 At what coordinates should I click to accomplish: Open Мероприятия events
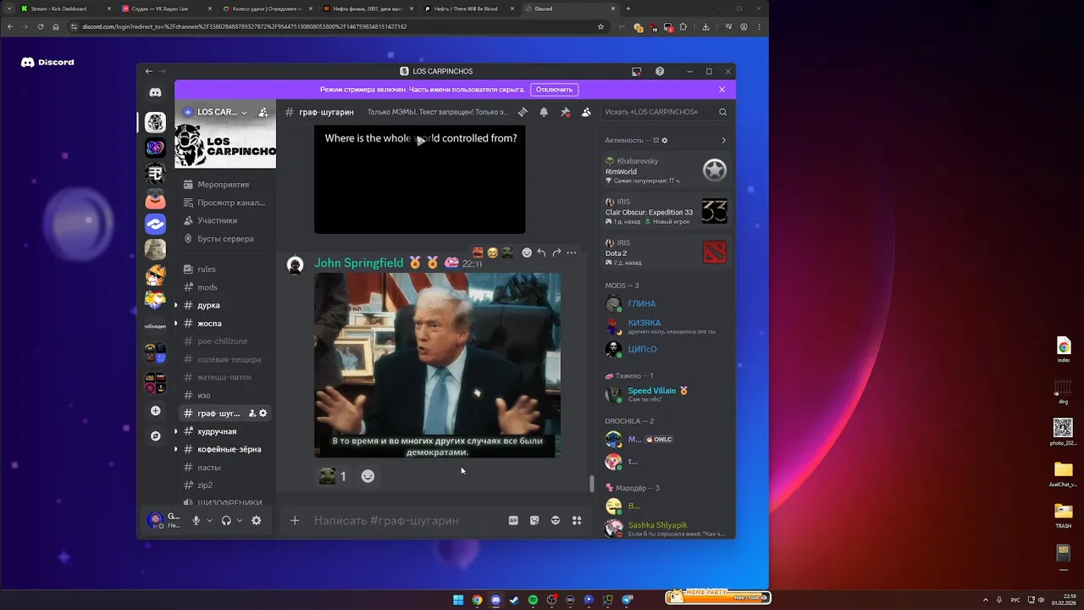(x=225, y=185)
